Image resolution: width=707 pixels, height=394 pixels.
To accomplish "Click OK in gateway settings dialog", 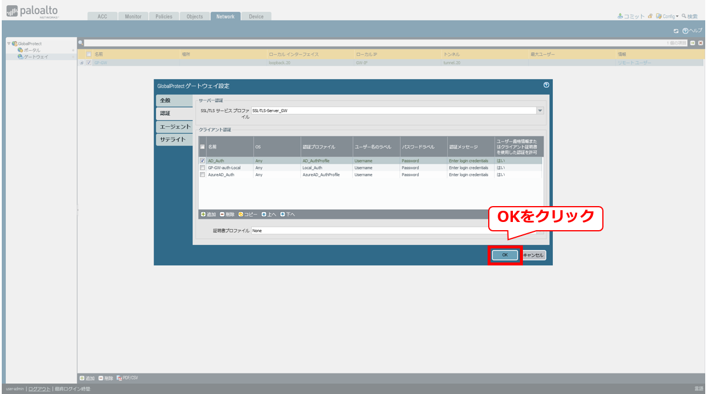I will 505,255.
